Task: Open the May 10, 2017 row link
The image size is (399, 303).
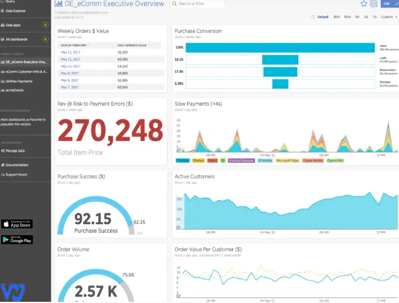Action: (70, 67)
